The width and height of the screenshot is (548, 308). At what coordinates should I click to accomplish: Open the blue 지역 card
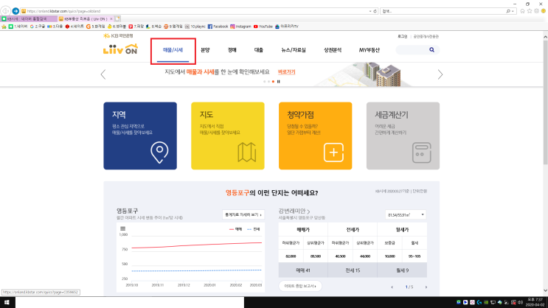140,136
